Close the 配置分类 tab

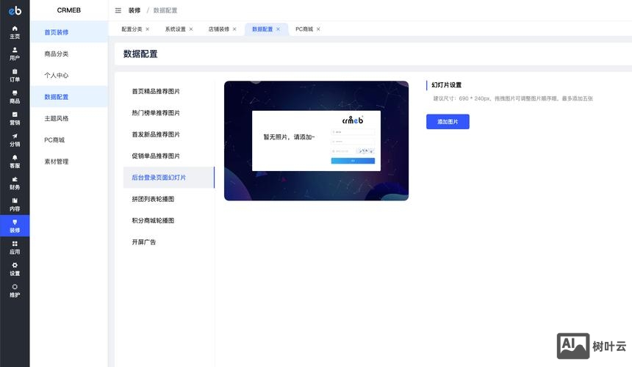click(x=148, y=29)
